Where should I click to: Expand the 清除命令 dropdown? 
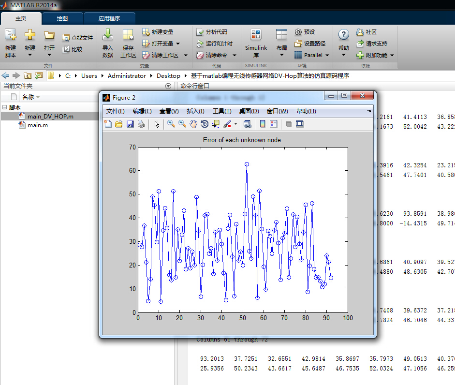pos(235,55)
